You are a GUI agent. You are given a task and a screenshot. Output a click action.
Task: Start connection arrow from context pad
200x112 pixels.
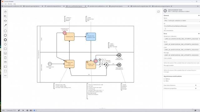click(100, 67)
